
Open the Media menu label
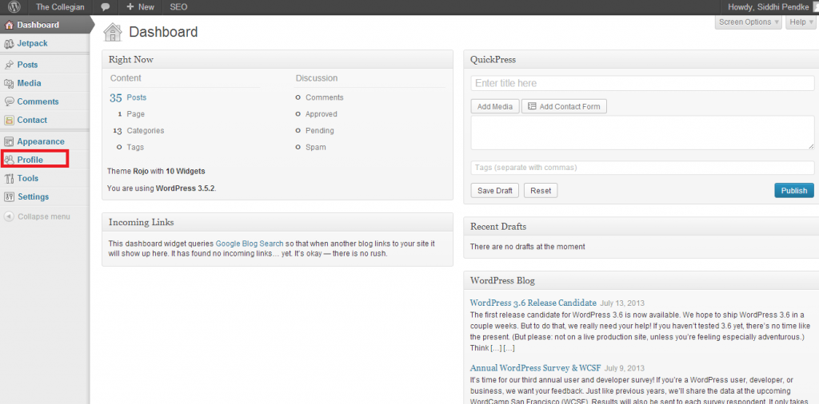[30, 83]
